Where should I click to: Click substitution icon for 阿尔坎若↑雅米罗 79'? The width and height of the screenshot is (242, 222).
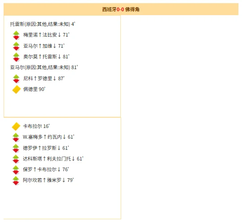pyautogui.click(x=16, y=181)
